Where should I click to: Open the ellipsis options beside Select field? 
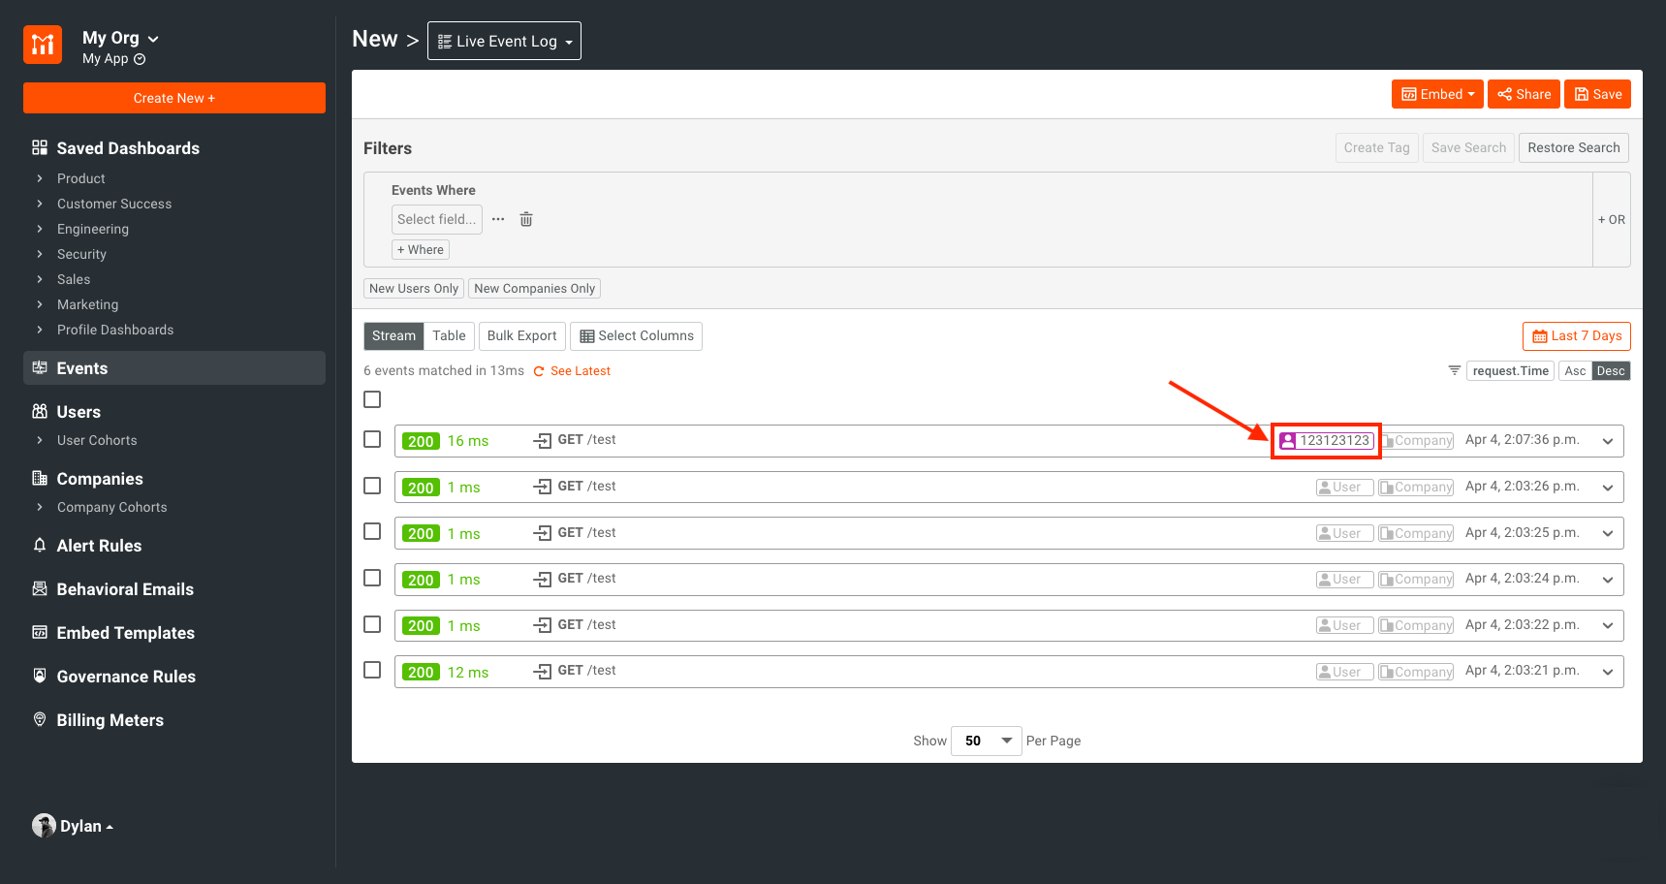(498, 219)
